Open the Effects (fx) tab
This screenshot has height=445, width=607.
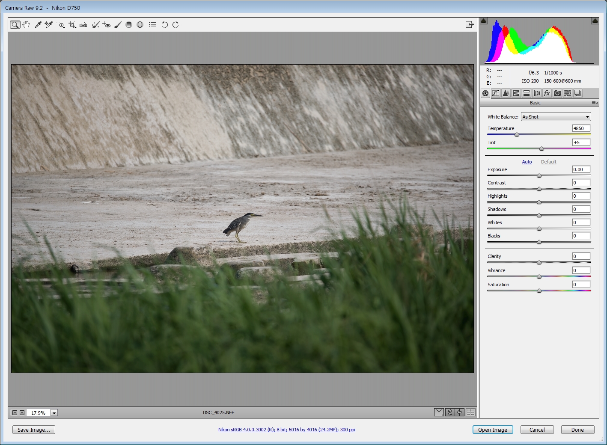click(547, 93)
